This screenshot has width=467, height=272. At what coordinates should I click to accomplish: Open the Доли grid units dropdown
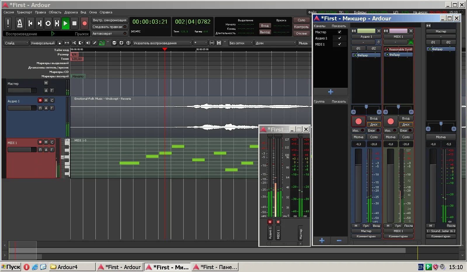[x=276, y=43]
